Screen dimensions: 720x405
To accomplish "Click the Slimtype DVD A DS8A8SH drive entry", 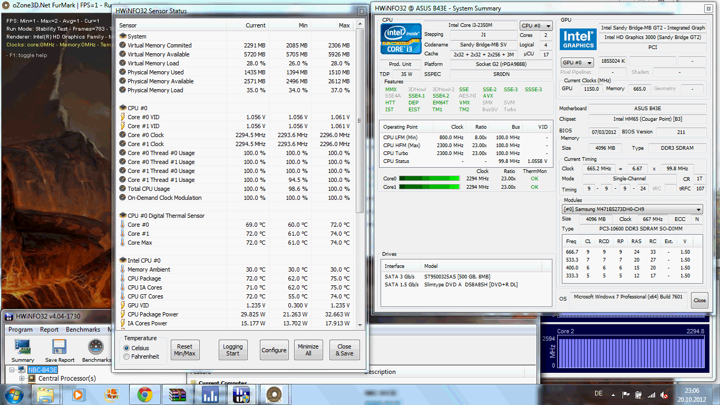I will 466,285.
